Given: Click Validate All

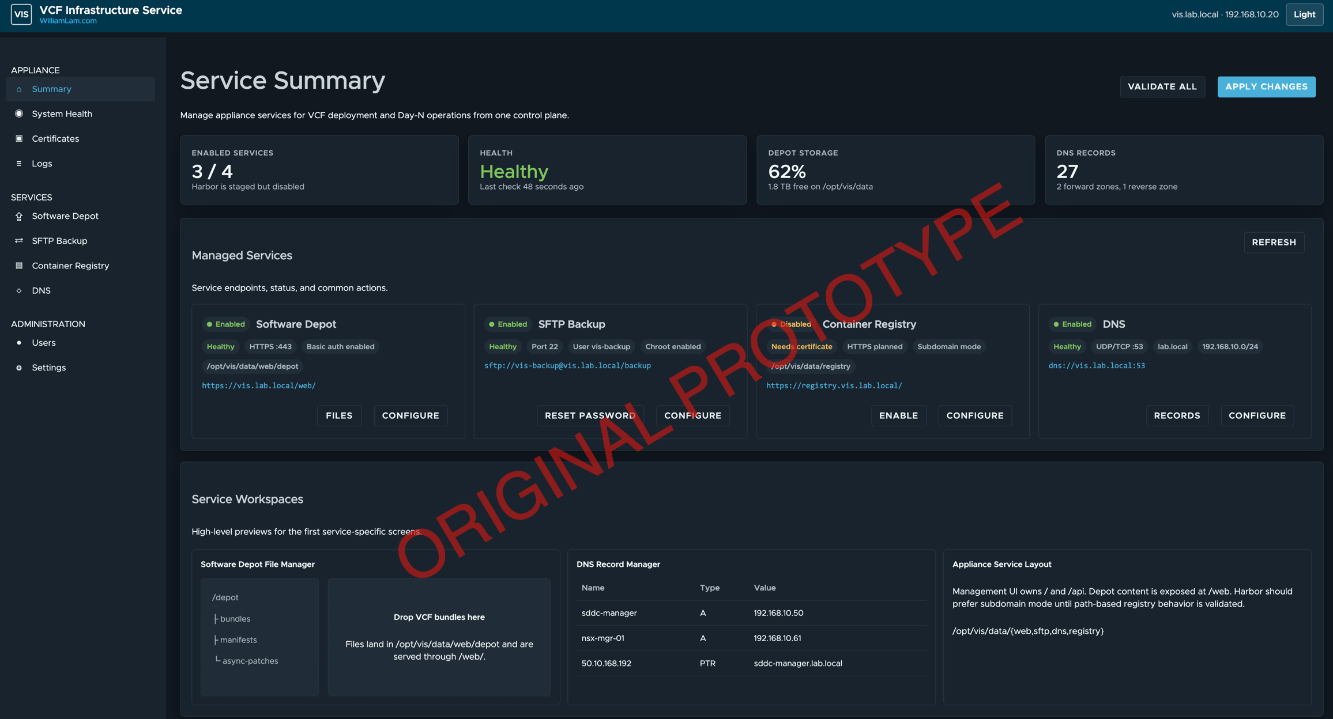Looking at the screenshot, I should (1162, 87).
